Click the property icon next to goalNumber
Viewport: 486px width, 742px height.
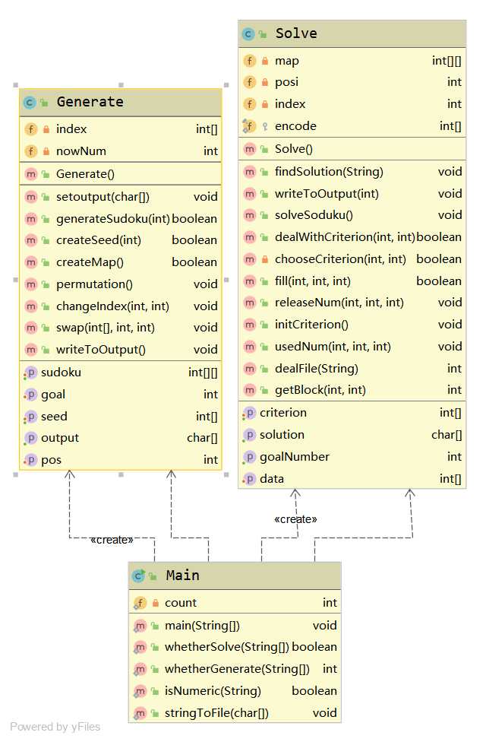pyautogui.click(x=249, y=457)
